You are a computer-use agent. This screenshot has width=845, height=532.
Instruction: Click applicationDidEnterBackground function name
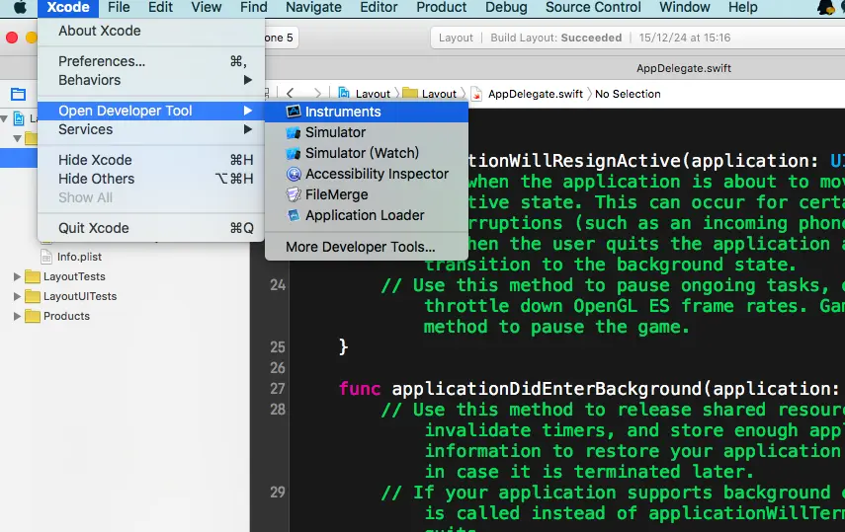pyautogui.click(x=547, y=389)
